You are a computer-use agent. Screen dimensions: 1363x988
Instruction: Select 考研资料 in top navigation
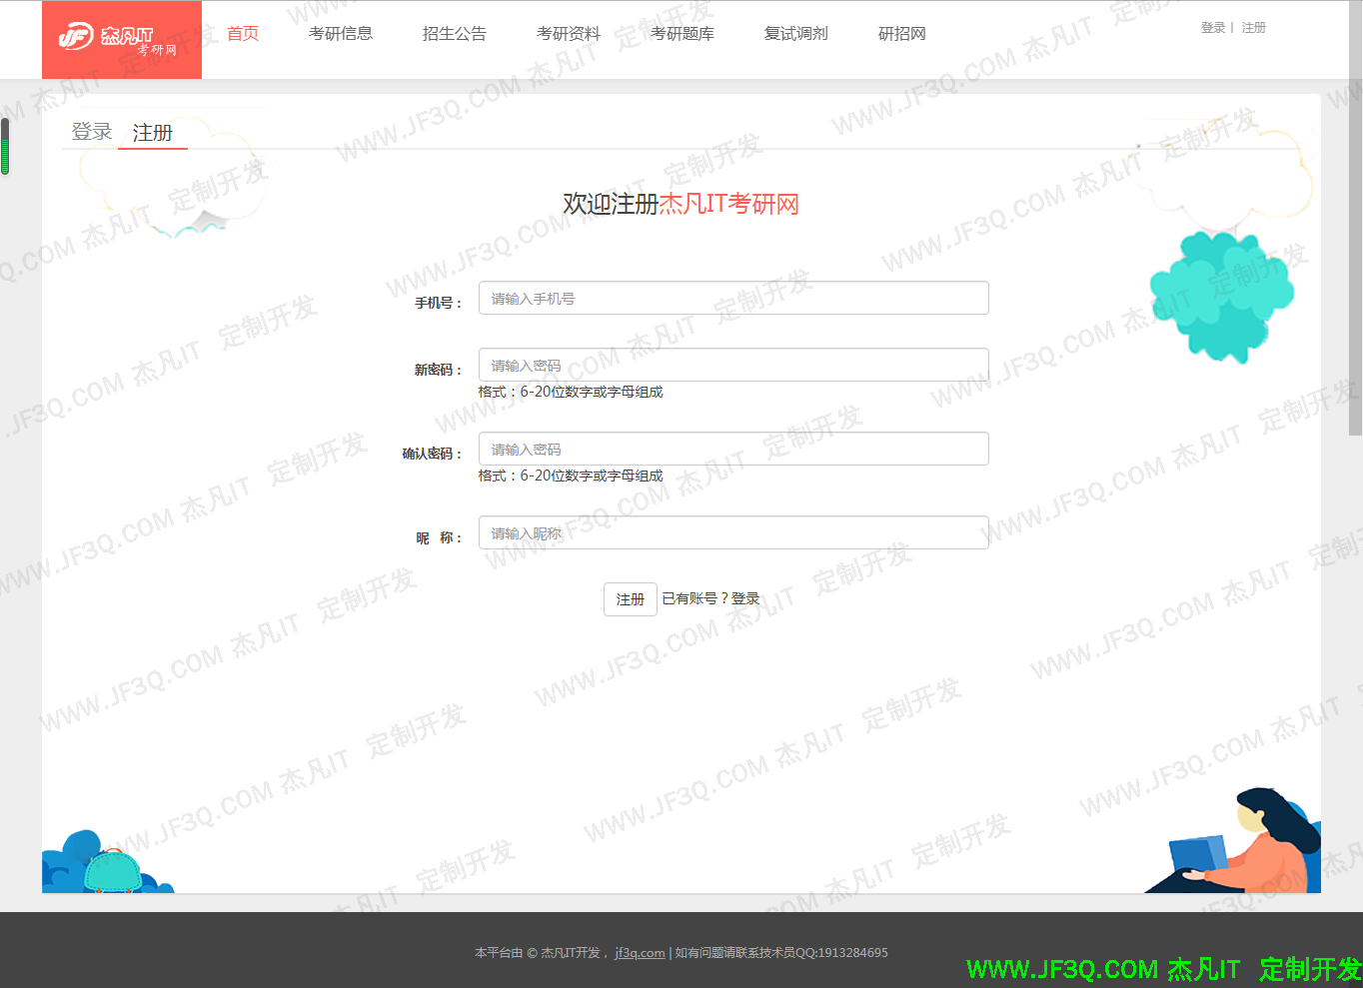[569, 34]
